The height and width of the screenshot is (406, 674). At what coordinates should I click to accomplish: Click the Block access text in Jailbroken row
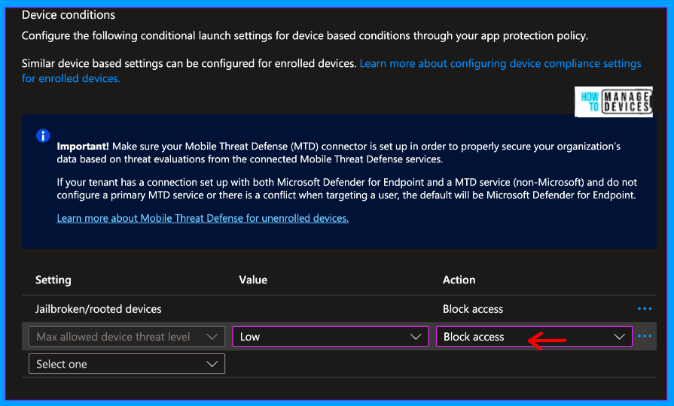tap(473, 309)
